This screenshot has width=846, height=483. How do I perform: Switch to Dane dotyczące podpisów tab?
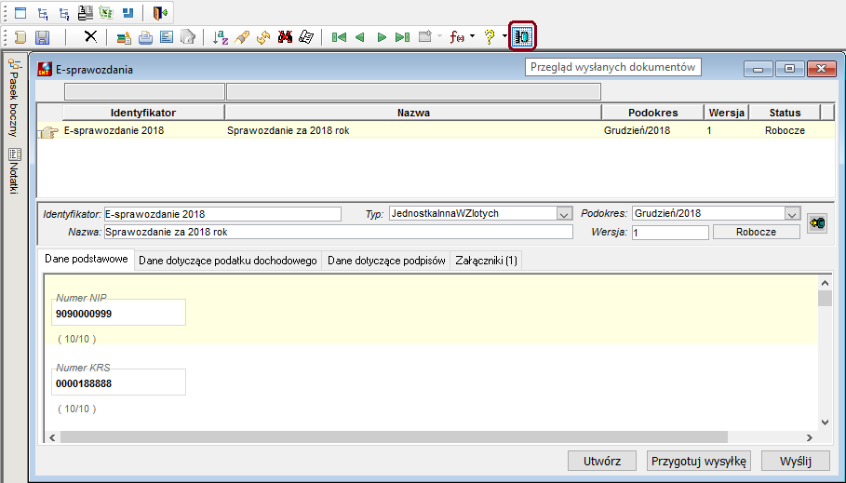pyautogui.click(x=386, y=261)
